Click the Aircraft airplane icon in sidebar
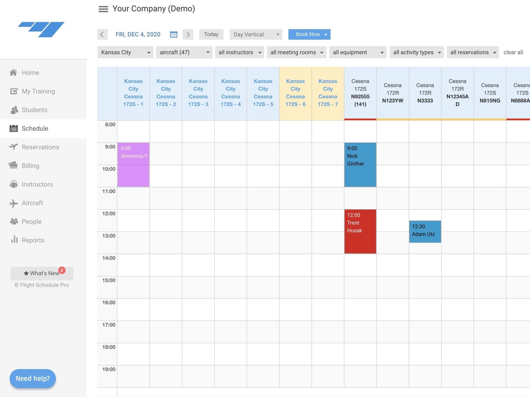Image resolution: width=530 pixels, height=397 pixels. (14, 203)
